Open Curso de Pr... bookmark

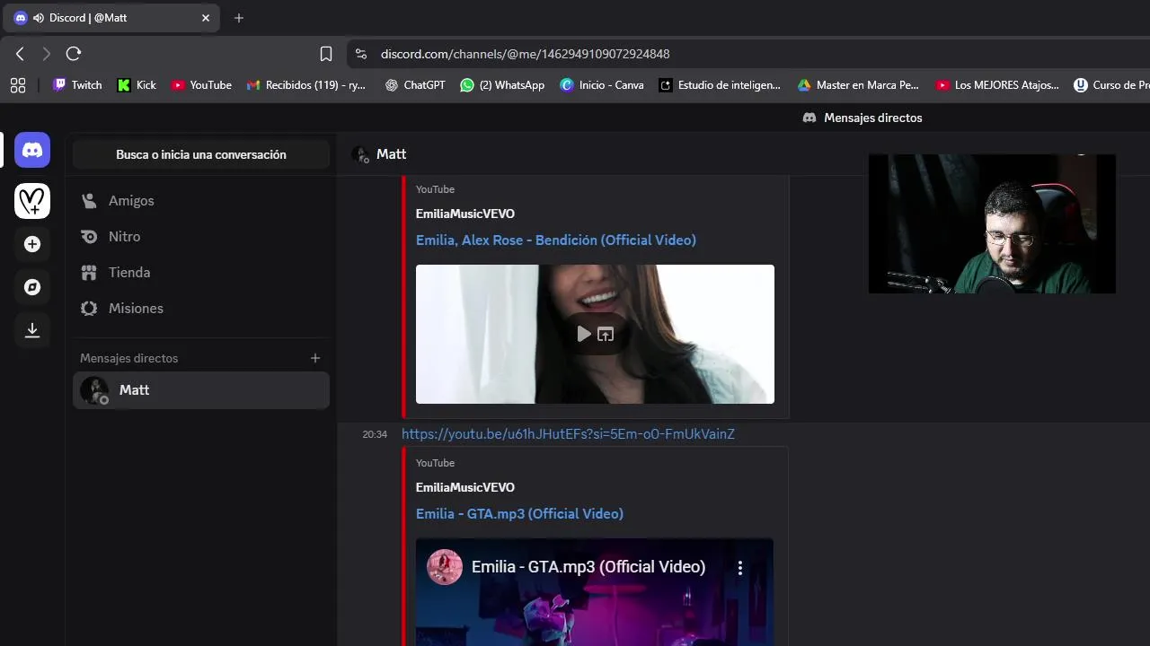click(x=1111, y=85)
